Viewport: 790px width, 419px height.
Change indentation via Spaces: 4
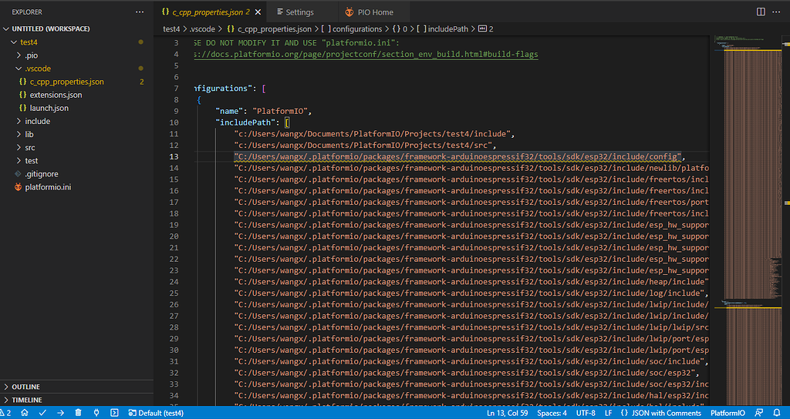coord(552,413)
